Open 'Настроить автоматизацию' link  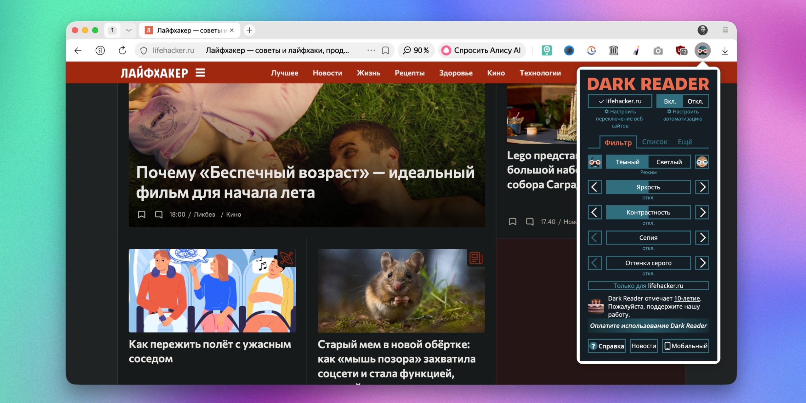click(683, 115)
